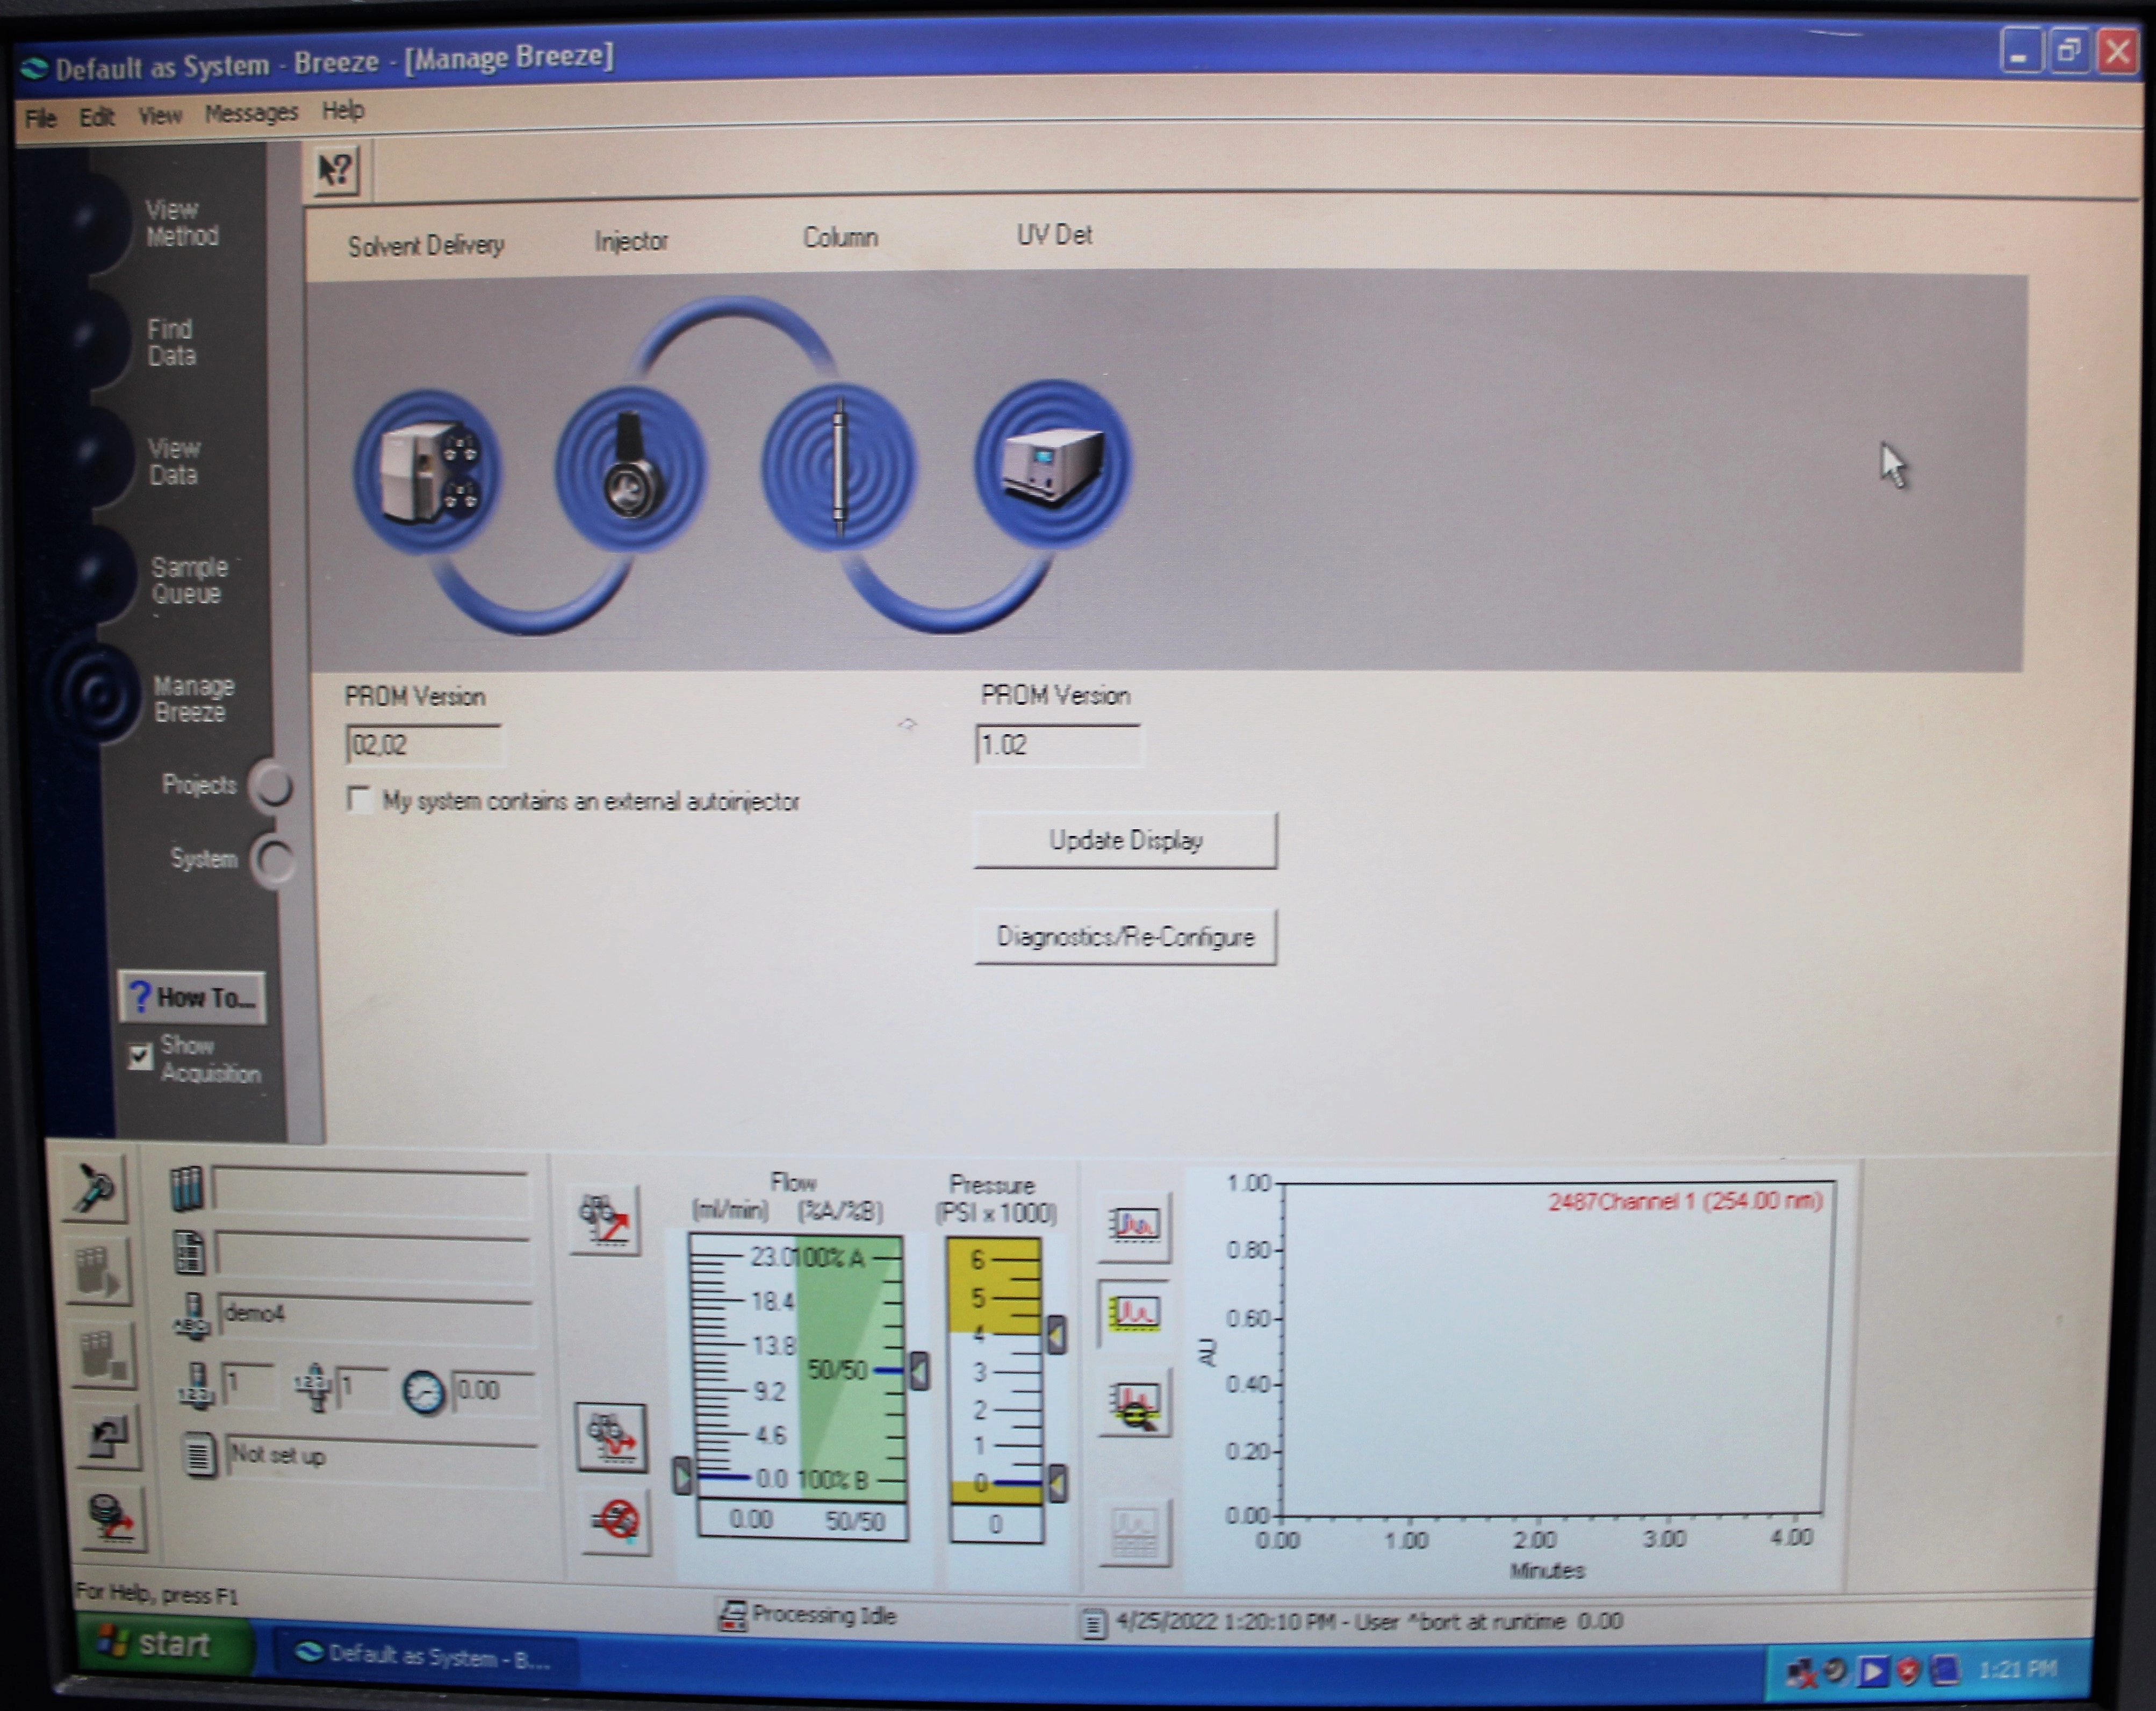Select the Injector module icon
Image resolution: width=2156 pixels, height=1711 pixels.
coord(631,467)
